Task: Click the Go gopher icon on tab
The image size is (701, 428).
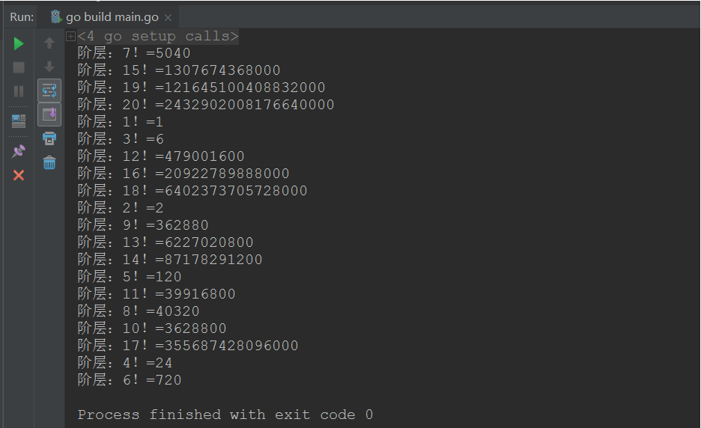Action: tap(56, 17)
